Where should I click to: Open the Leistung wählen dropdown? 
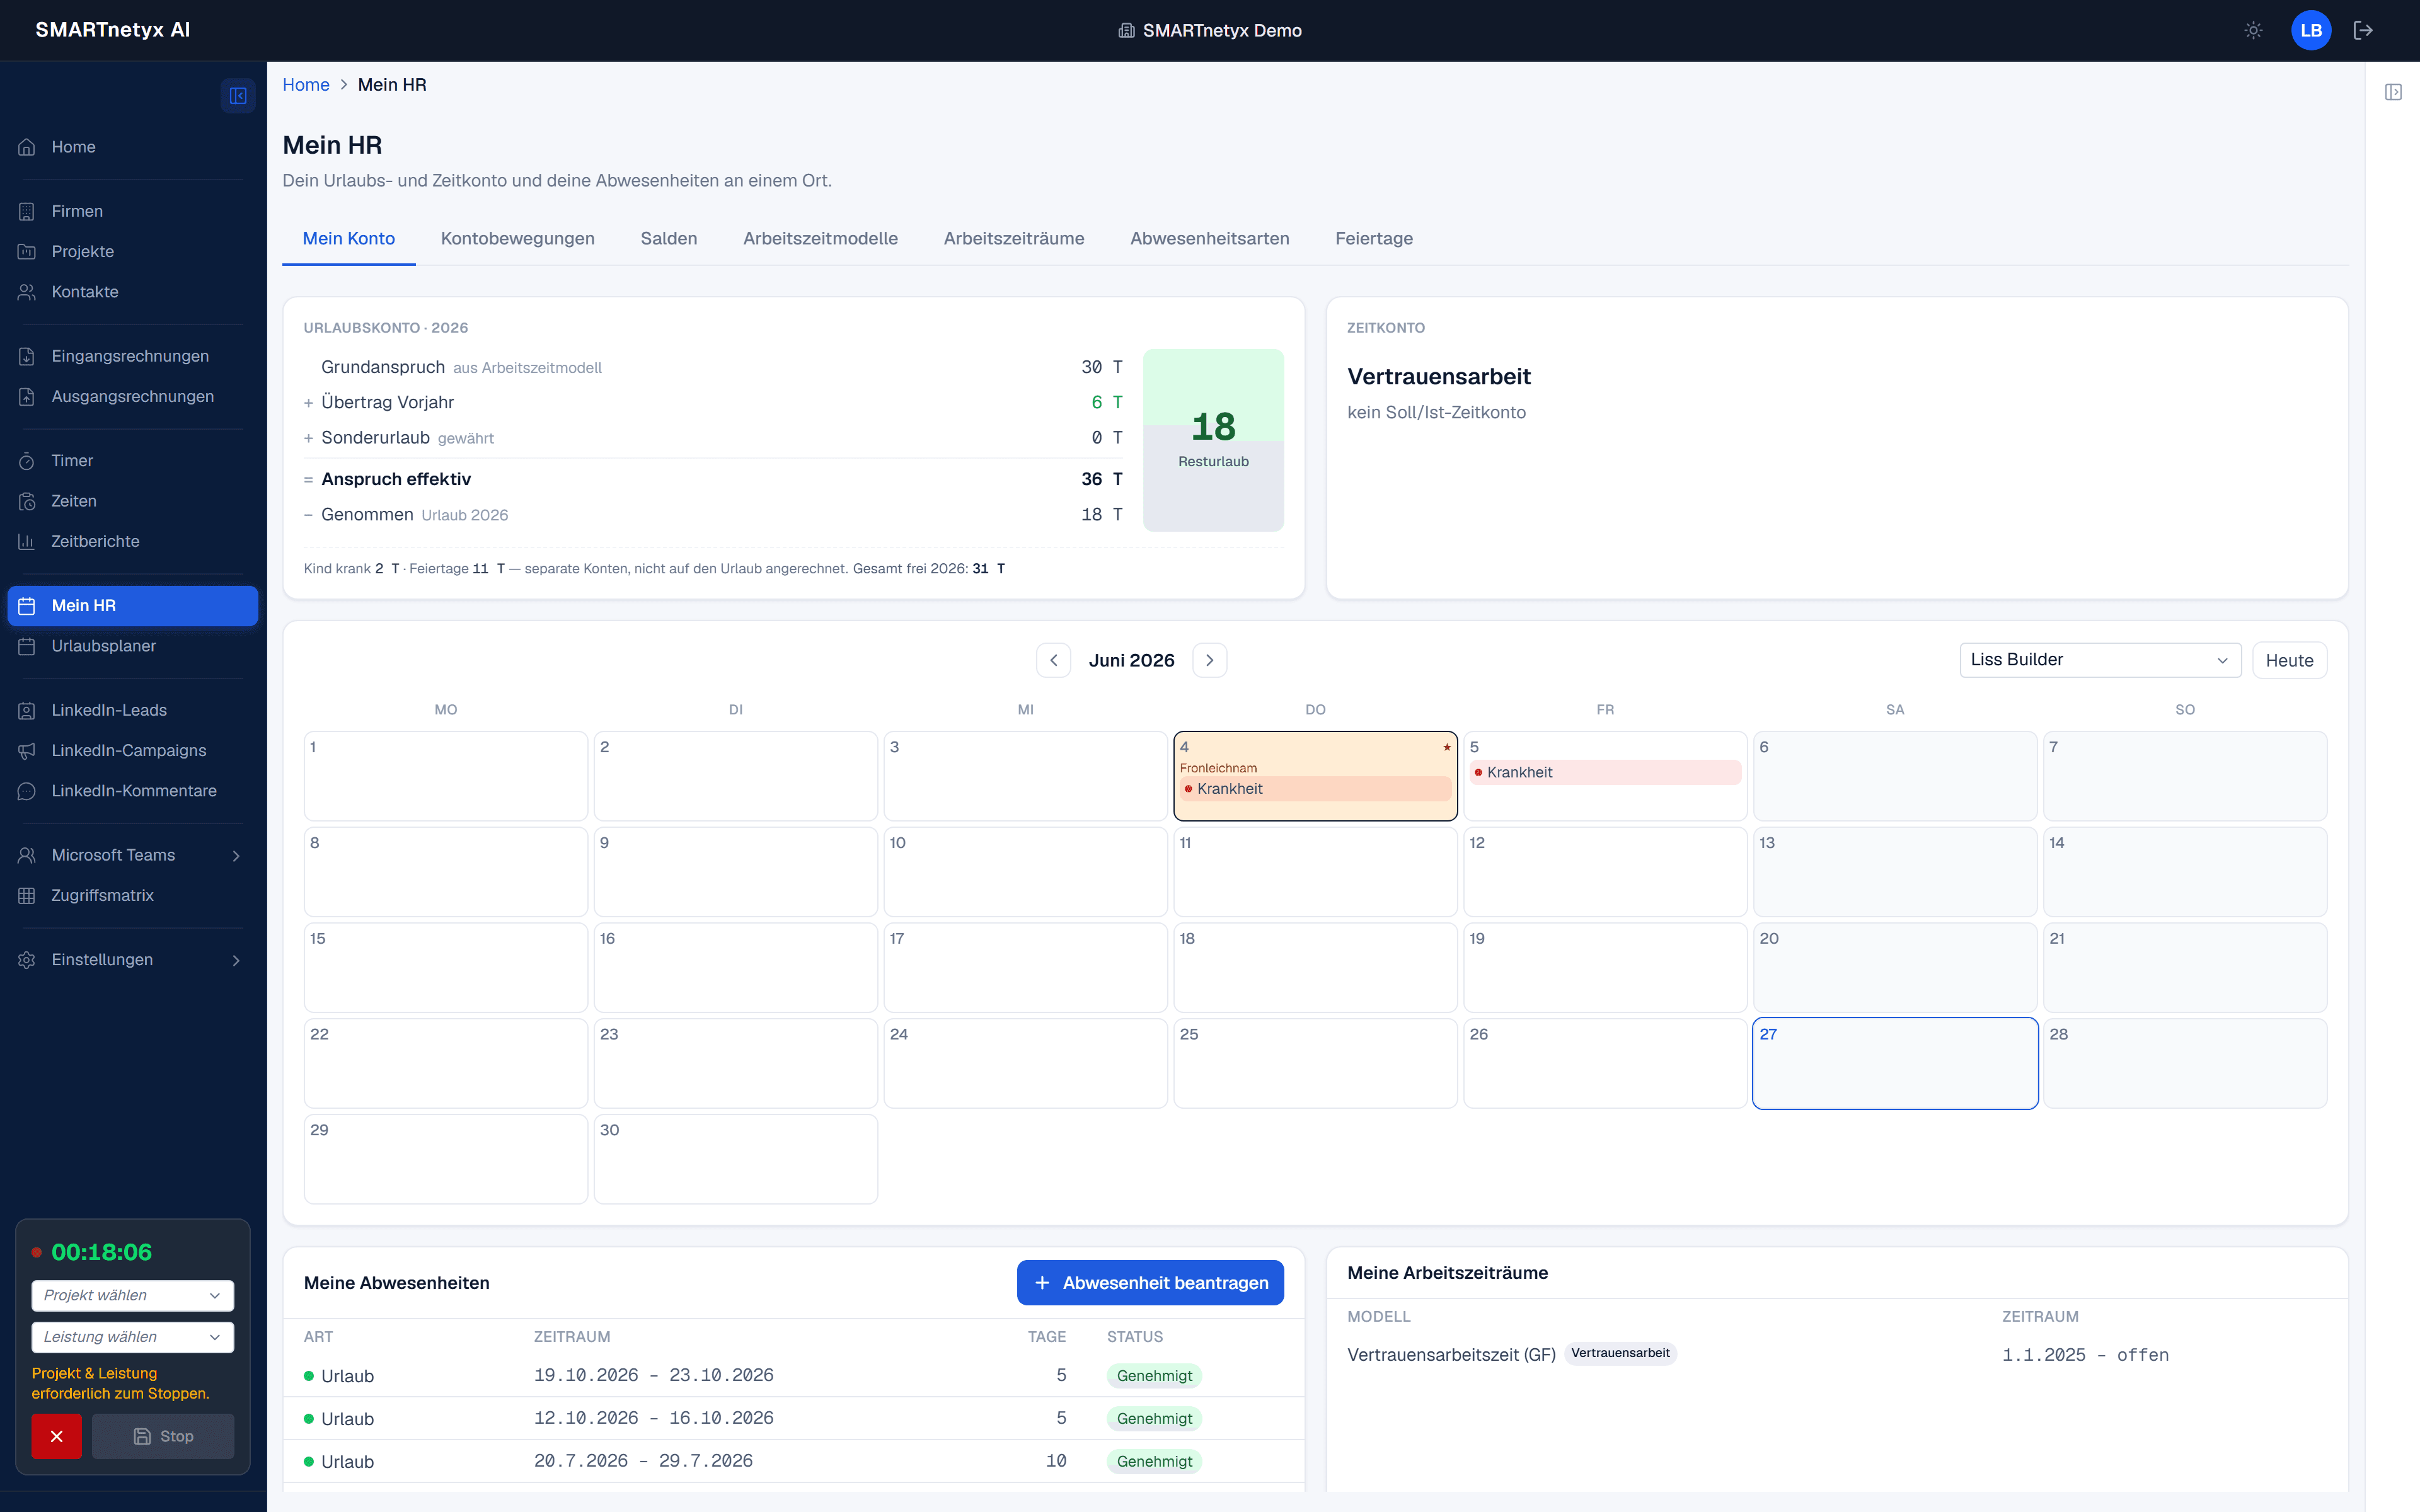point(133,1337)
